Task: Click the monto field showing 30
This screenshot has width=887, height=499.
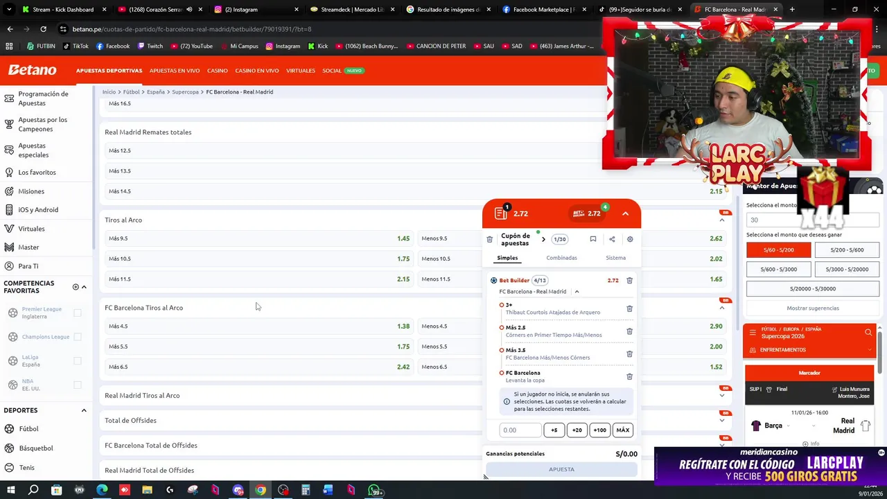Action: [812, 220]
